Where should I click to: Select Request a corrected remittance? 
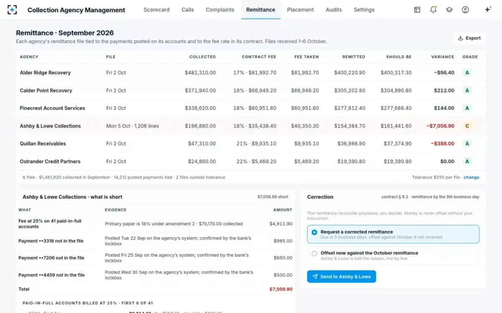click(x=393, y=234)
